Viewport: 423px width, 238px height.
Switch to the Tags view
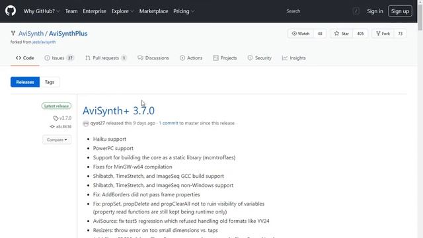(x=50, y=82)
